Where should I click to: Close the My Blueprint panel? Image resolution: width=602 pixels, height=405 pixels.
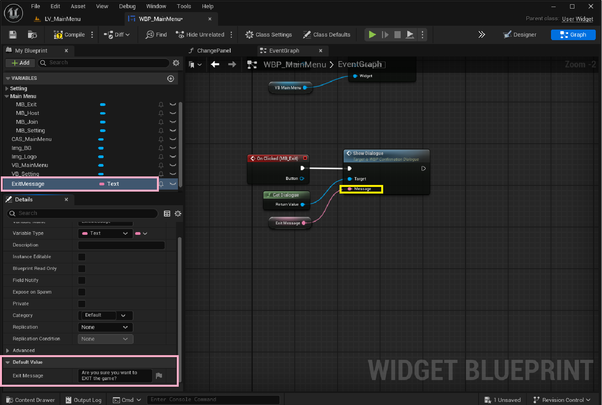pyautogui.click(x=66, y=51)
